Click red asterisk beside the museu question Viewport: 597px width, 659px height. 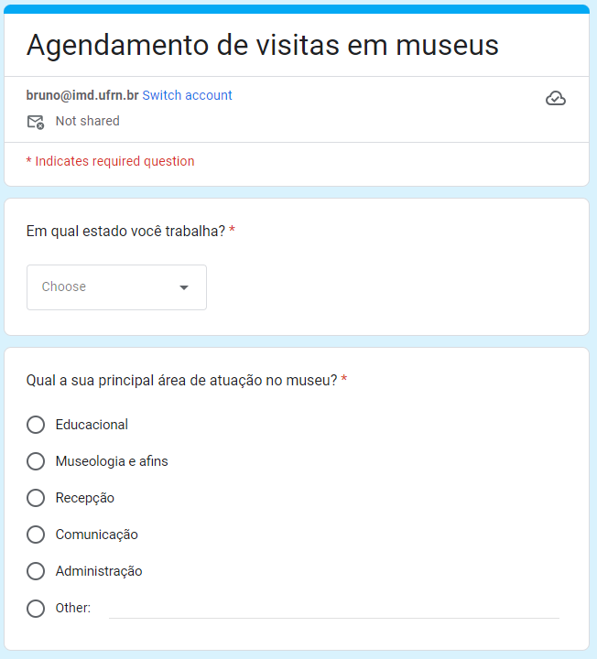tap(344, 379)
